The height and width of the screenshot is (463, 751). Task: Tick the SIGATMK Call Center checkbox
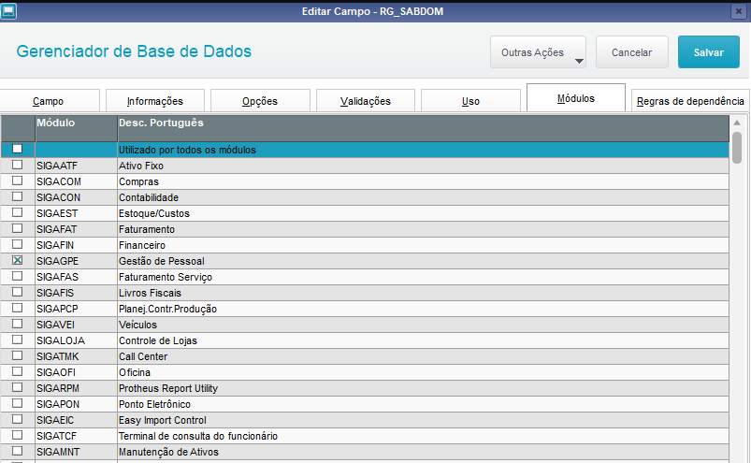point(17,355)
